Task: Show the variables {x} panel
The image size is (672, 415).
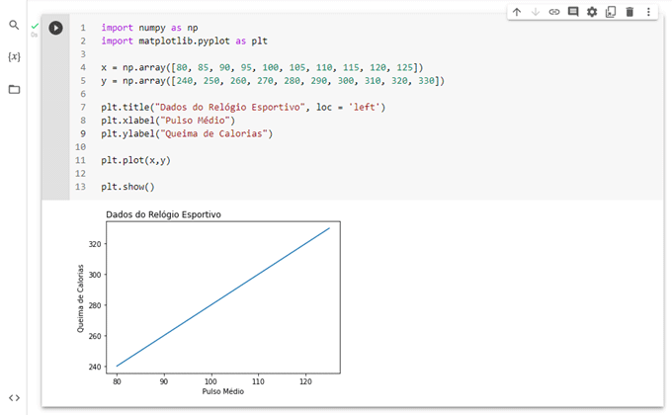Action: point(14,56)
